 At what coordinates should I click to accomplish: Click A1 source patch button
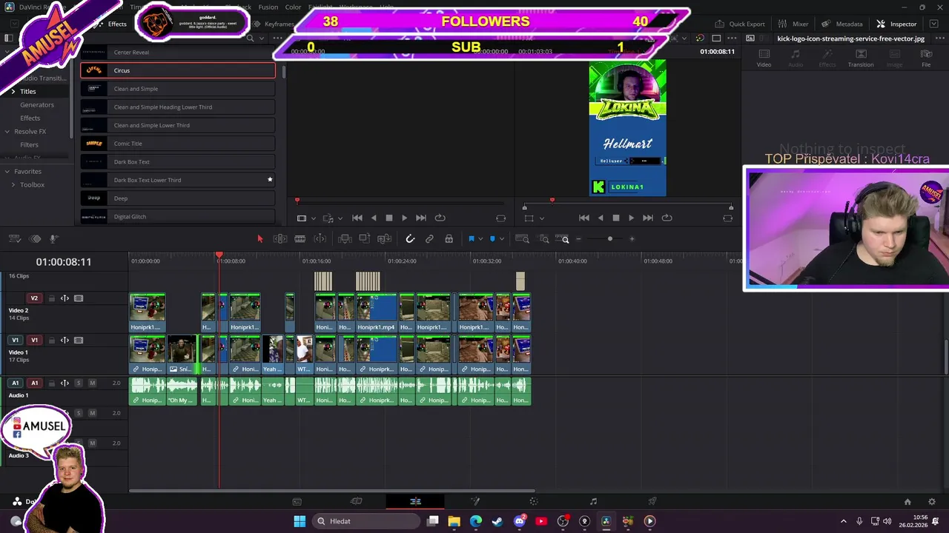click(x=16, y=383)
